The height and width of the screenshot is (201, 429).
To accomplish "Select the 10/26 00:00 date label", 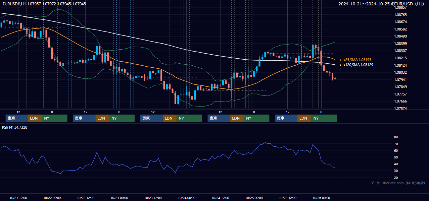I will (x=321, y=198).
